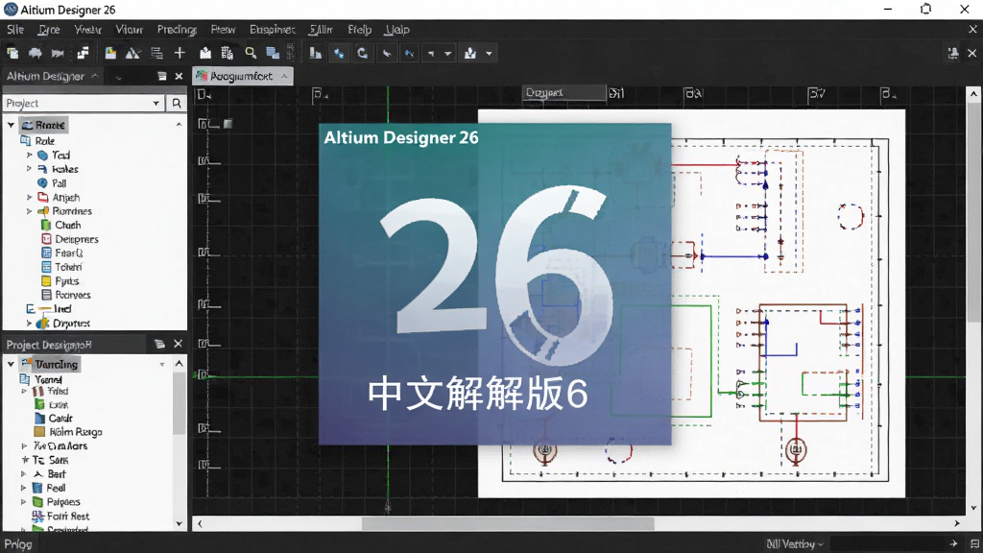983x553 pixels.
Task: Click the red icon beside Deigpners
Action: [x=46, y=239]
